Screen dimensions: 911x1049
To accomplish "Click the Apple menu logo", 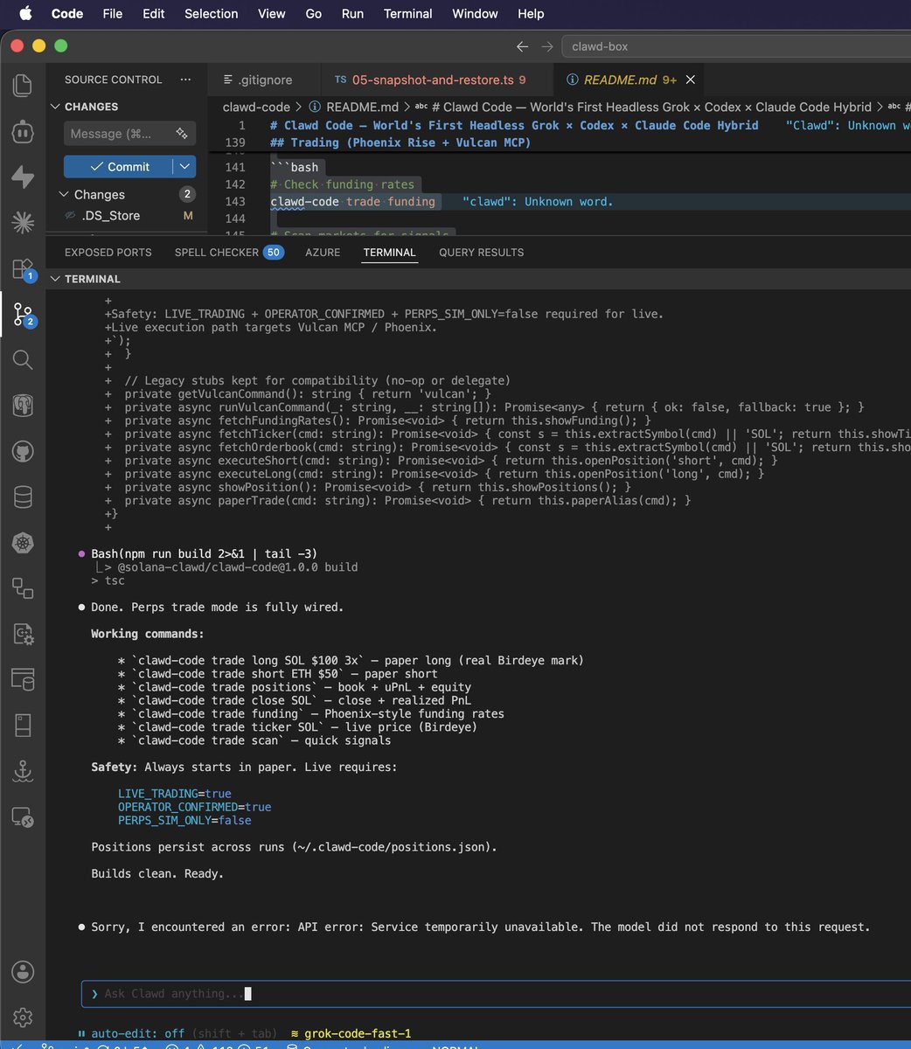I will pyautogui.click(x=24, y=13).
